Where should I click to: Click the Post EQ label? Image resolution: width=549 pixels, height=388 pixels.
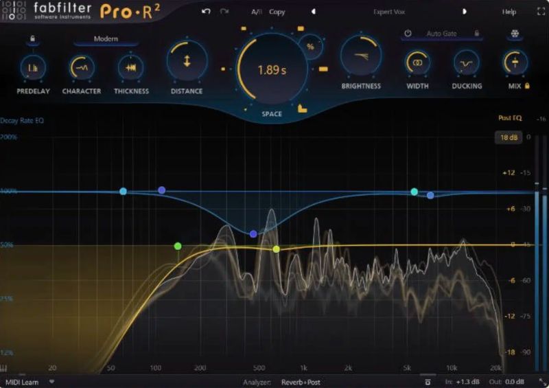[x=510, y=118]
